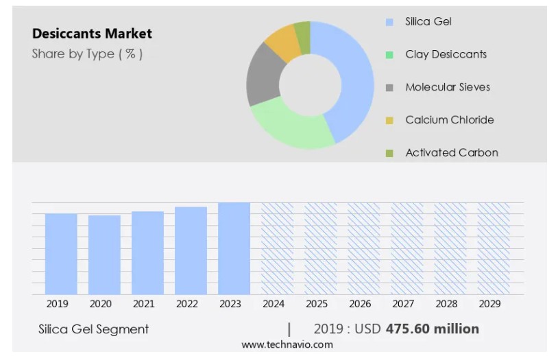Click the Calcium Chloride yellow legend swatch
This screenshot has width=558, height=356.
(389, 121)
